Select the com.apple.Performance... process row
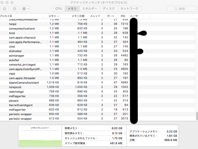The height and width of the screenshot is (149, 198). tap(98, 42)
